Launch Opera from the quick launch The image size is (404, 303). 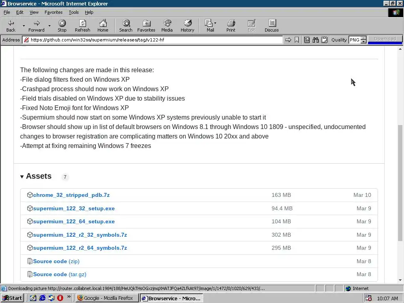point(60,298)
